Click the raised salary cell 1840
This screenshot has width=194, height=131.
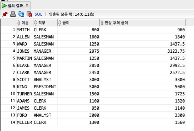[142, 37]
